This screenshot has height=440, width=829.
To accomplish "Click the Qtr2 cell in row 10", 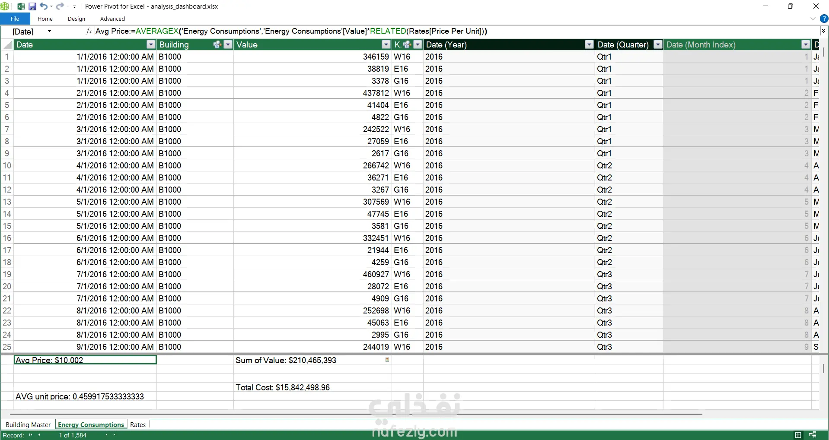I will [x=629, y=165].
